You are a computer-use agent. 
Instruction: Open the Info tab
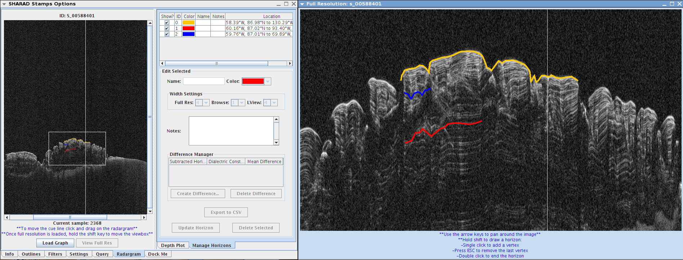(x=9, y=254)
